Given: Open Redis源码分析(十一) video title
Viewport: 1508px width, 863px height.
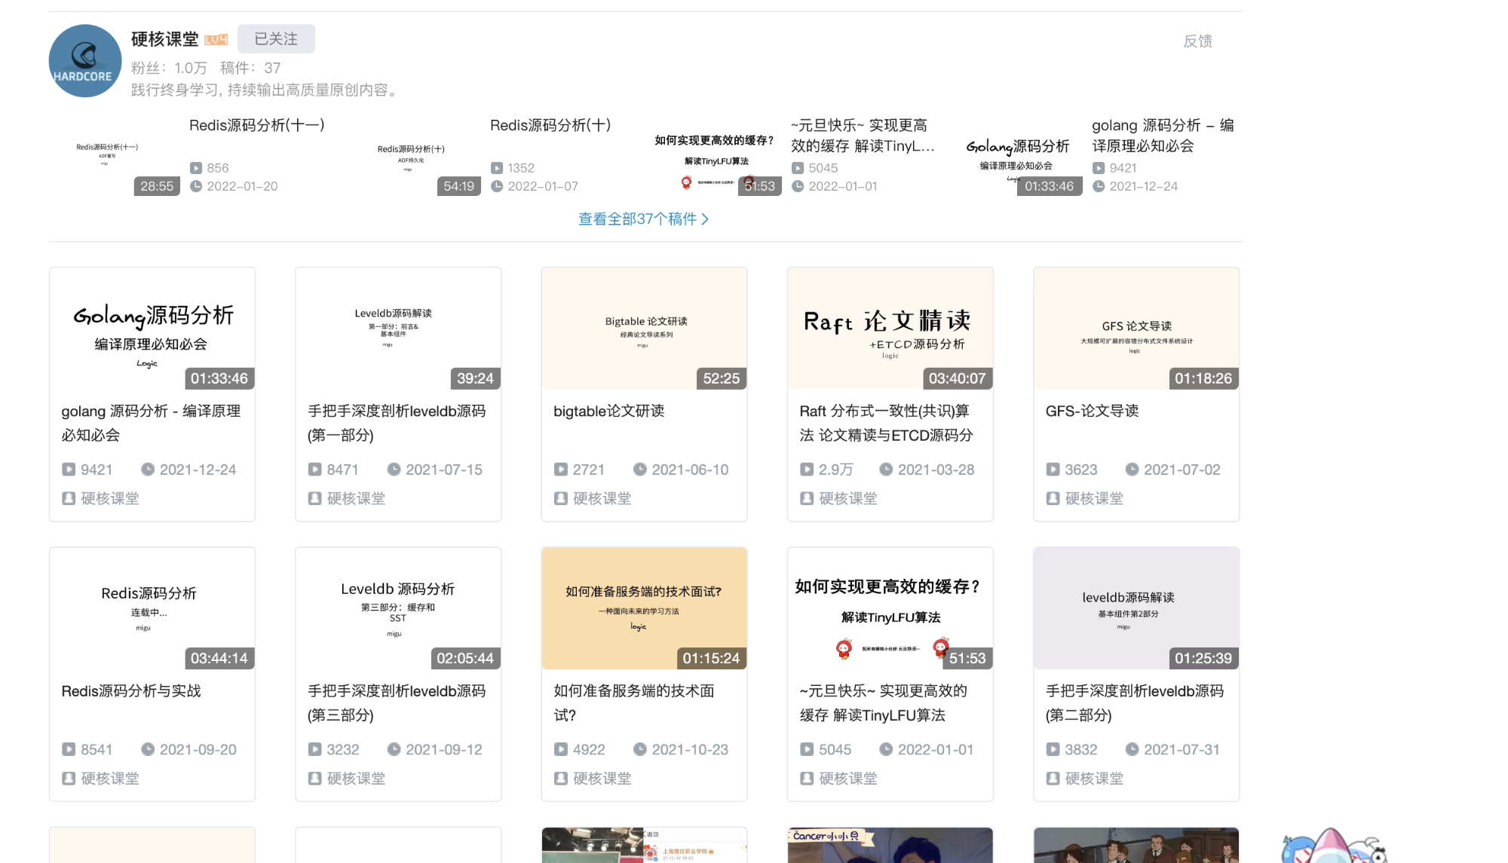Looking at the screenshot, I should click(x=257, y=125).
